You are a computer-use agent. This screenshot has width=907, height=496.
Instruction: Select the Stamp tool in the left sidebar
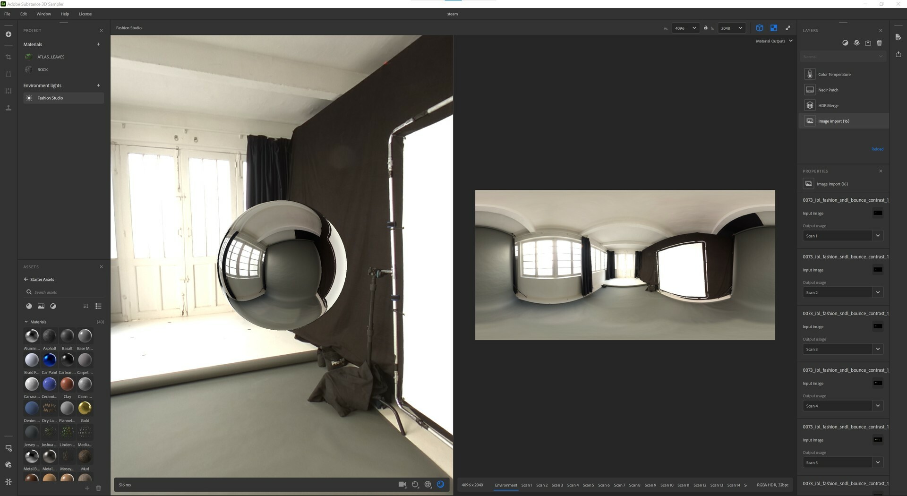pyautogui.click(x=9, y=108)
